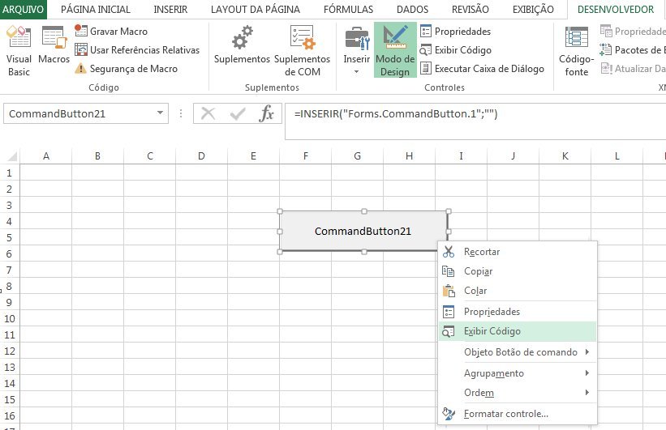Click Gravar Macro in ribbon
The width and height of the screenshot is (666, 430).
click(81, 31)
